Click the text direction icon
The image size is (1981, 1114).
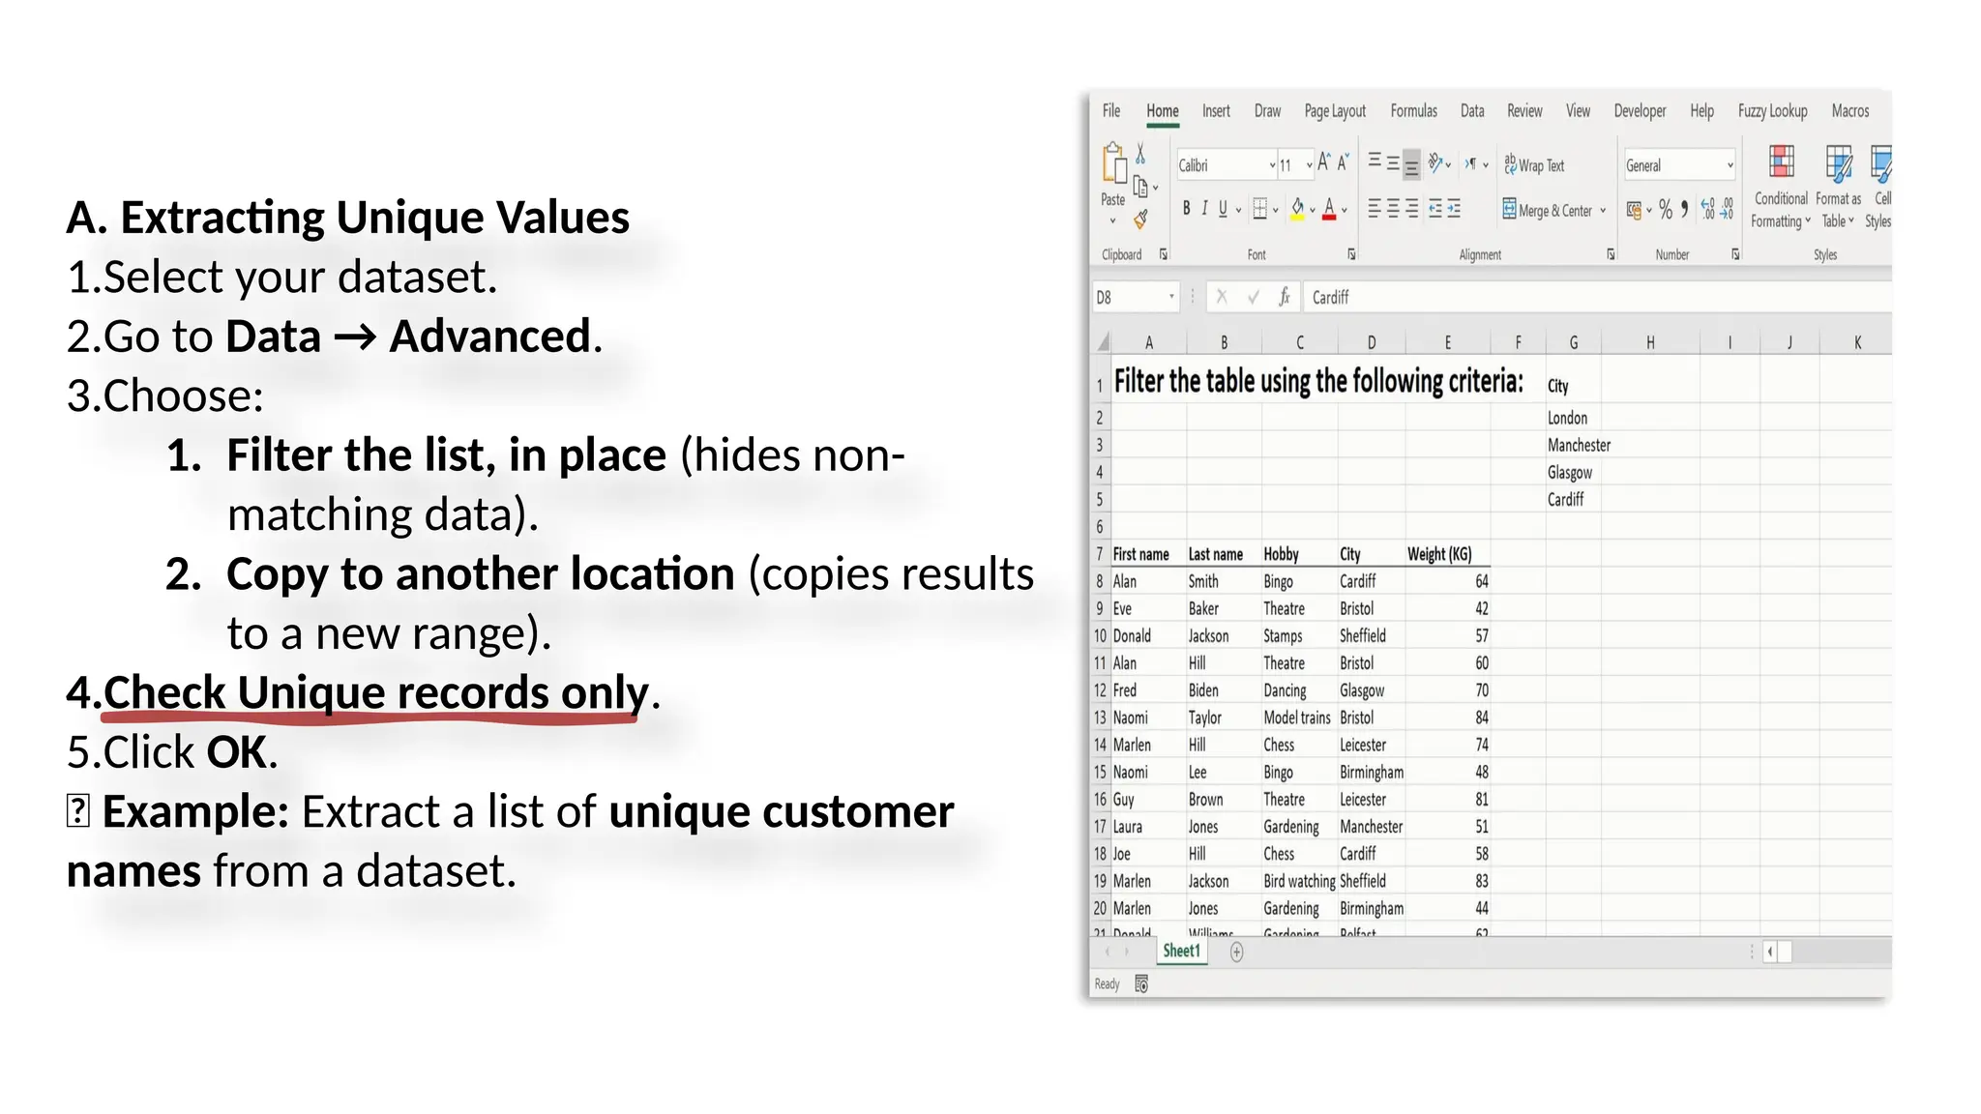1470,163
